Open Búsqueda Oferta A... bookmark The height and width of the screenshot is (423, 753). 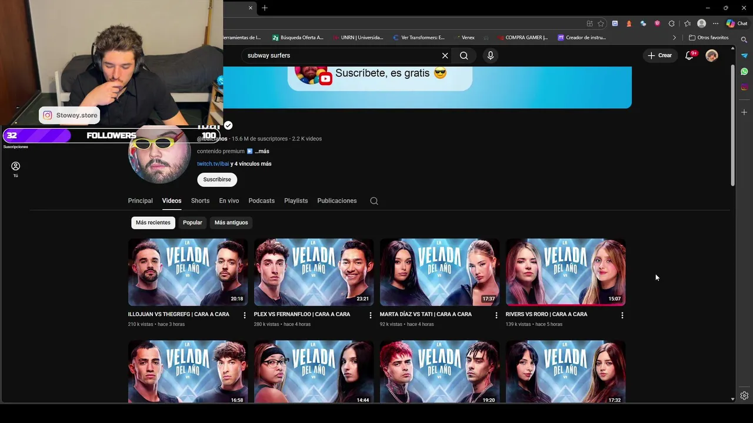[x=298, y=38]
